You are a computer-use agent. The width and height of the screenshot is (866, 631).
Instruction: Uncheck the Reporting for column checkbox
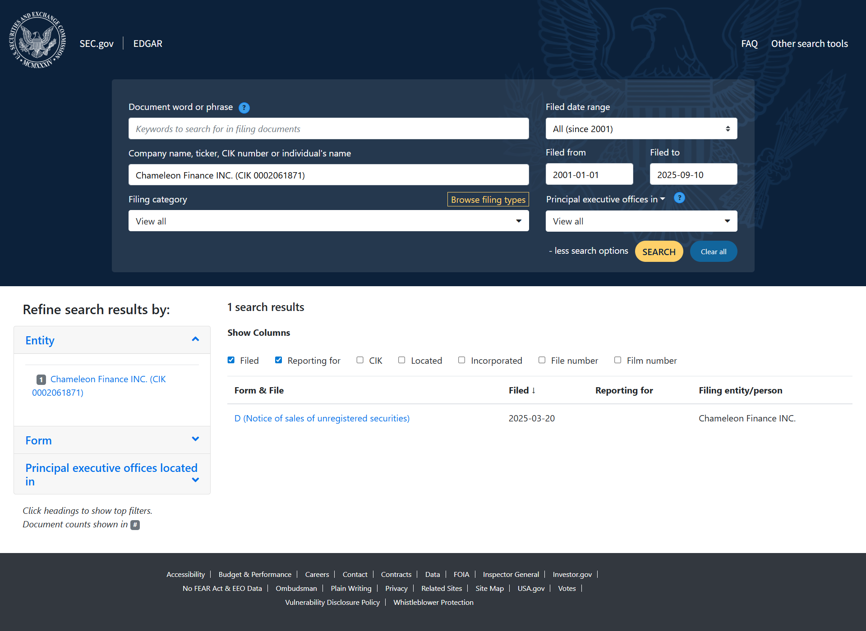coord(278,360)
